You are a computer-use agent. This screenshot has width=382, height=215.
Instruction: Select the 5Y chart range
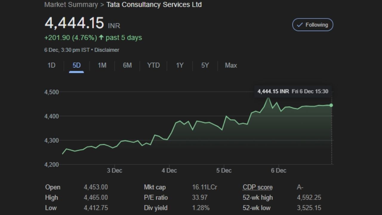click(x=205, y=65)
